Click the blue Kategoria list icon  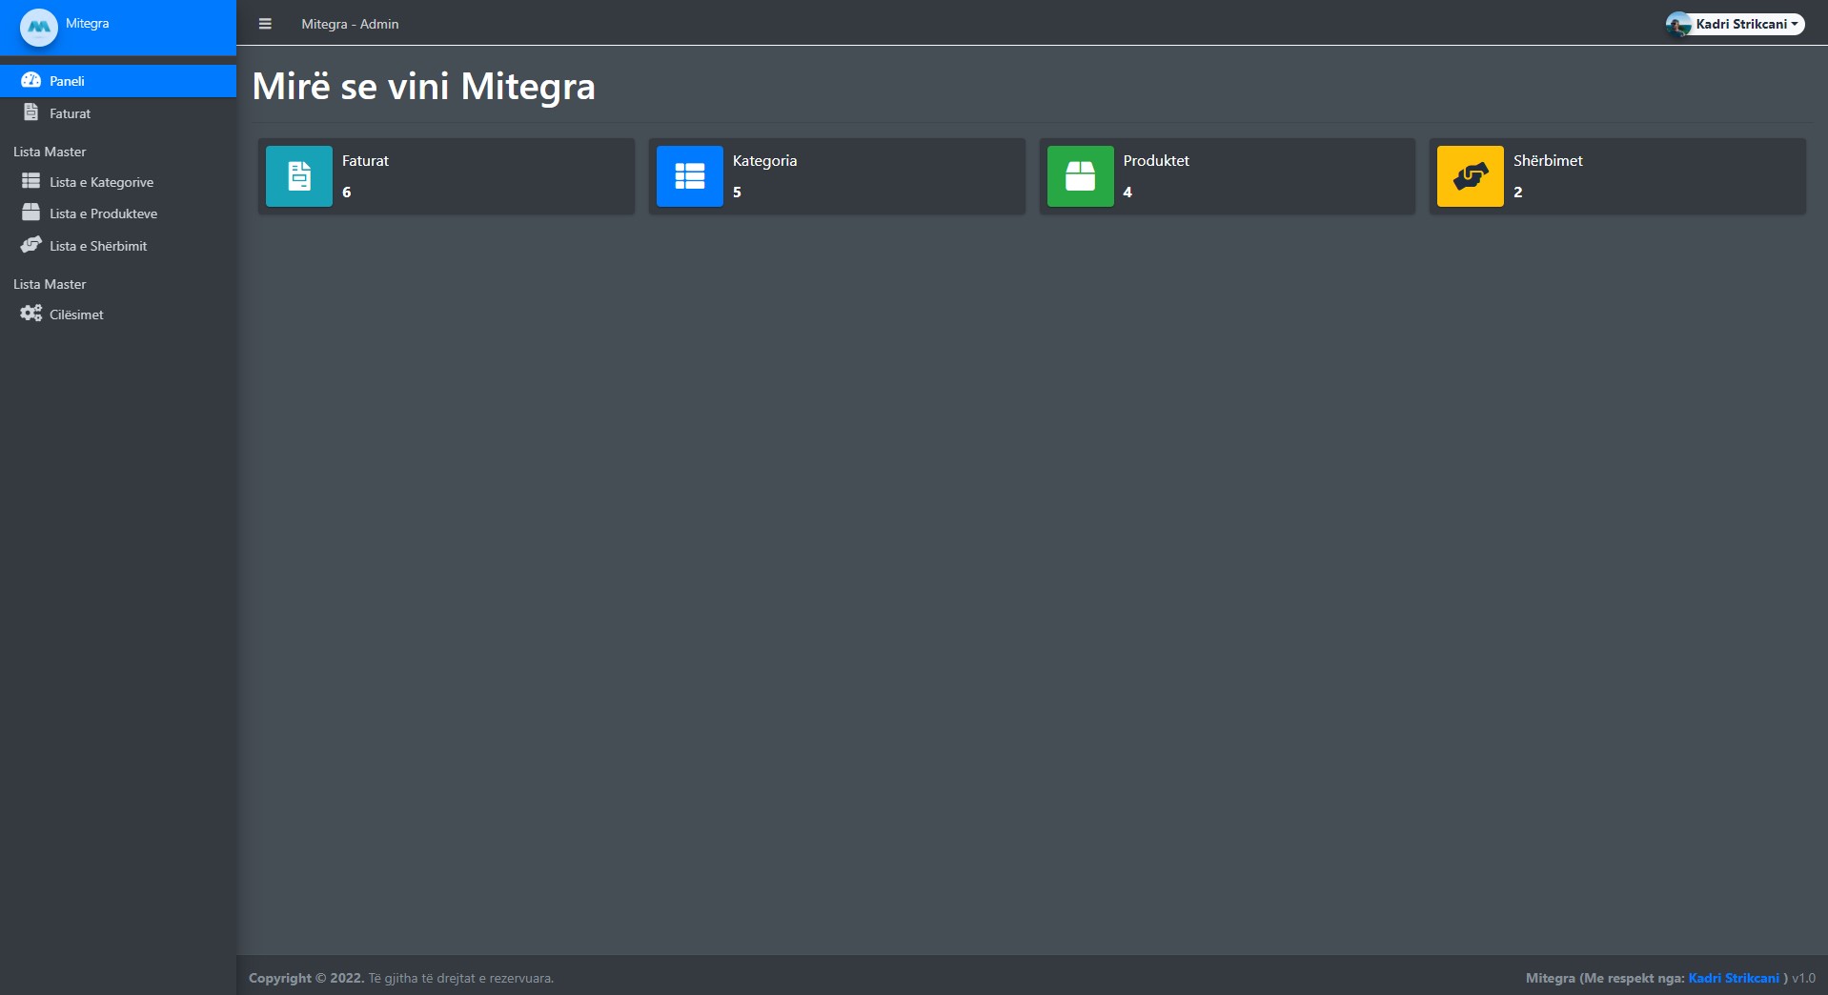689,176
